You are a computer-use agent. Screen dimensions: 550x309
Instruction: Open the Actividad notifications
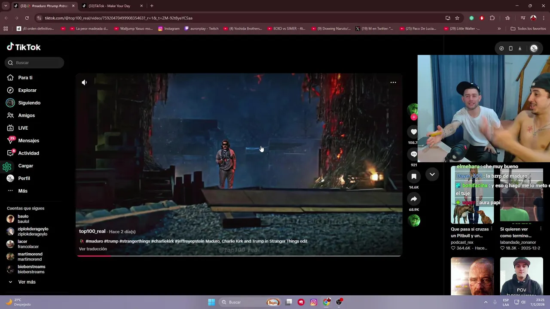[28, 153]
